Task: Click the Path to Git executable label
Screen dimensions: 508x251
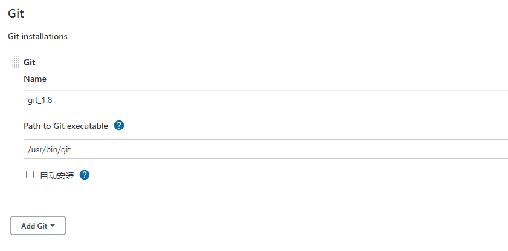Action: (x=66, y=126)
